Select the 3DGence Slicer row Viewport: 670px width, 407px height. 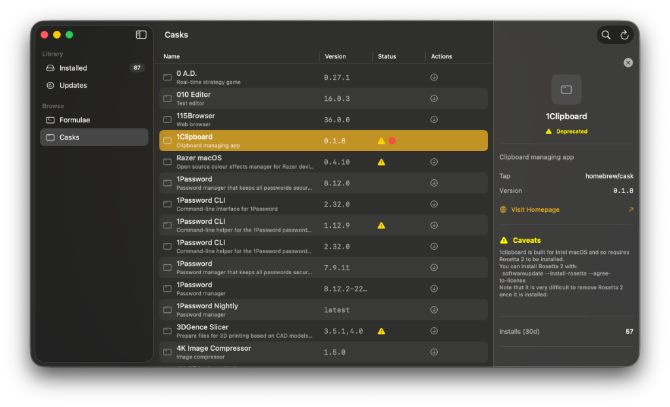pyautogui.click(x=323, y=331)
